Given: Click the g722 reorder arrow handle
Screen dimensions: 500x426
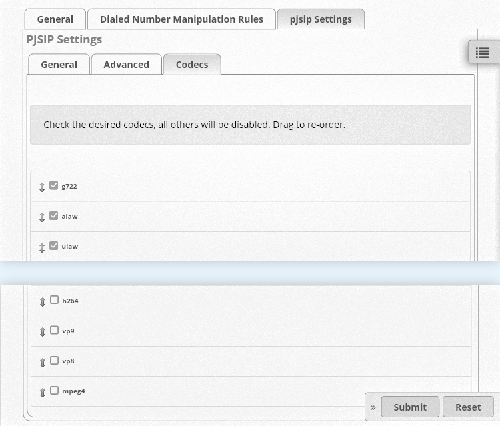Looking at the screenshot, I should [x=42, y=187].
